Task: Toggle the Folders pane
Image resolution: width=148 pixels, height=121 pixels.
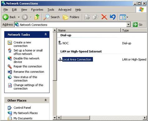Action: point(71,17)
